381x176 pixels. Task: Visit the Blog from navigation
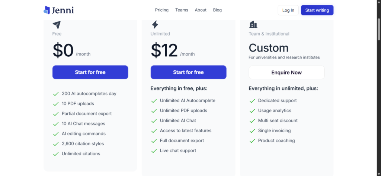tap(217, 10)
